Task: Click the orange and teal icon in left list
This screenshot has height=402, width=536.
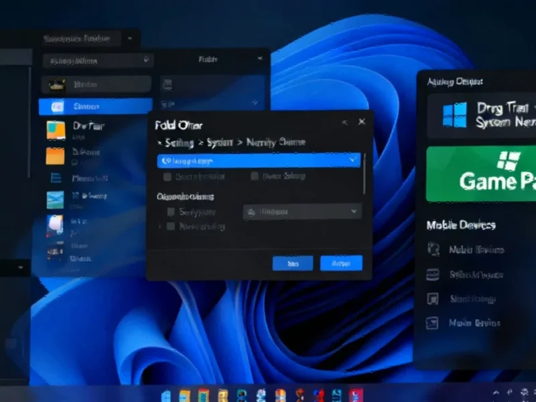Action: [x=55, y=128]
